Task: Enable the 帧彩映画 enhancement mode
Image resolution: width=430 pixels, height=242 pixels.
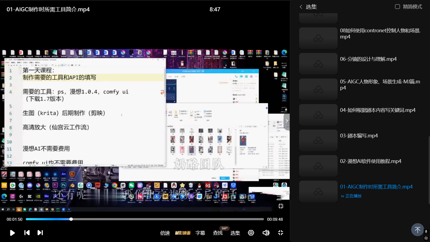Action: point(183,233)
